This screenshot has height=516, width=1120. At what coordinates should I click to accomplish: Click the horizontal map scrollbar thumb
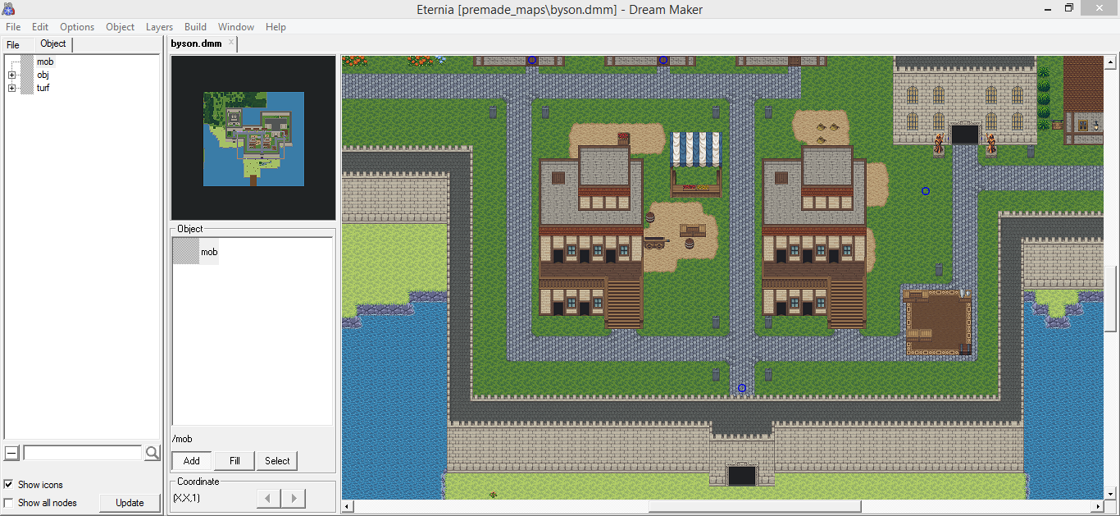pos(754,506)
